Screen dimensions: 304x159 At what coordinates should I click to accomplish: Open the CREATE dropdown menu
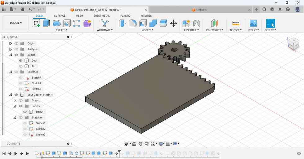click(x=61, y=30)
